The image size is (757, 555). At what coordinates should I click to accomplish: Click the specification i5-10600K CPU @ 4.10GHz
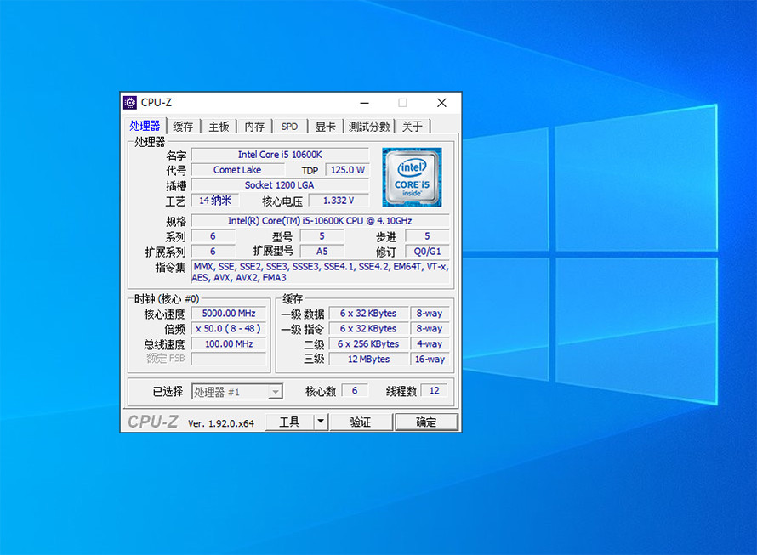point(320,220)
